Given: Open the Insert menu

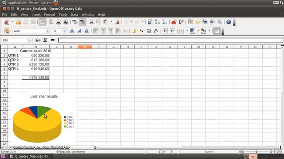Looking at the screenshot, I should (36, 15).
